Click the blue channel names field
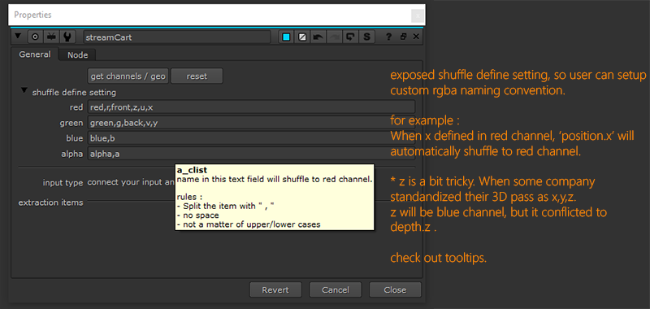Viewport: 650px width, 309px height. (251, 138)
